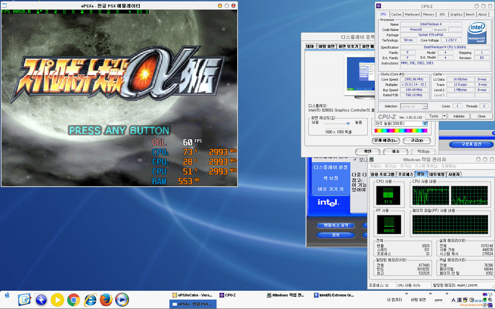This screenshot has height=309, width=495.
Task: Click the 고급(V) advanced button
Action: pos(417,140)
